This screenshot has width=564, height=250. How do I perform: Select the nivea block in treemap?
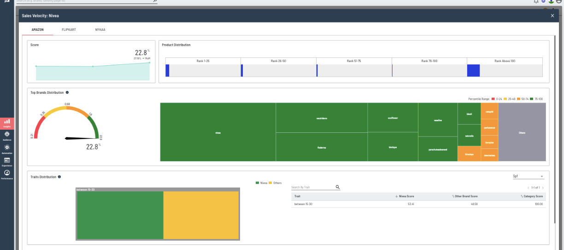point(218,132)
